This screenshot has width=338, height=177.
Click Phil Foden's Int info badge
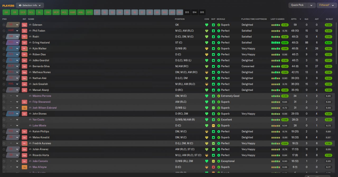tap(25, 31)
